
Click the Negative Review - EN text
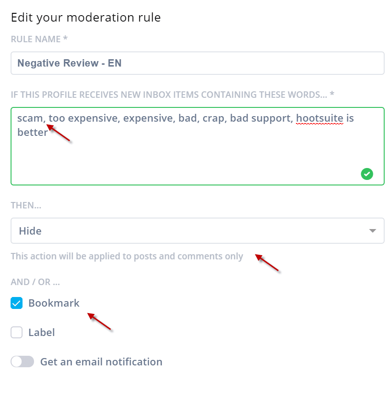[69, 63]
